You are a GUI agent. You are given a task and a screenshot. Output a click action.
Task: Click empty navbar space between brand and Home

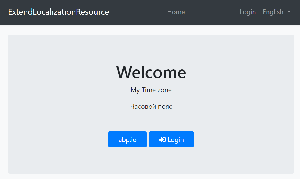(x=138, y=12)
